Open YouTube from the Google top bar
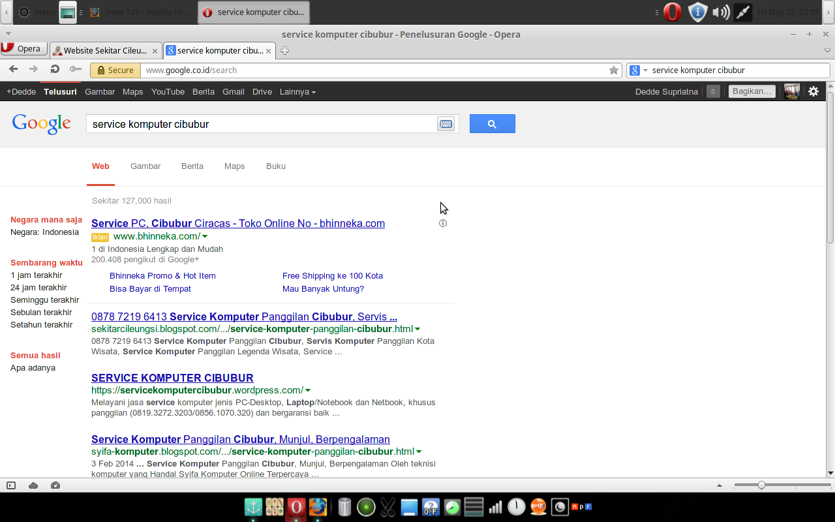This screenshot has height=522, width=835. [x=168, y=91]
